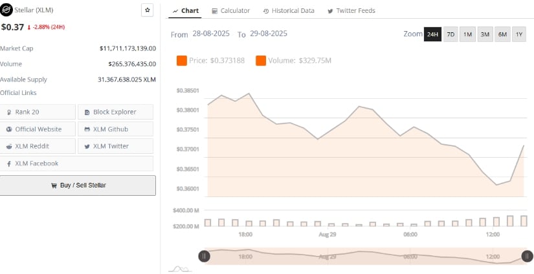Add Stellar to favorites with star icon
This screenshot has height=274, width=534.
pyautogui.click(x=147, y=10)
